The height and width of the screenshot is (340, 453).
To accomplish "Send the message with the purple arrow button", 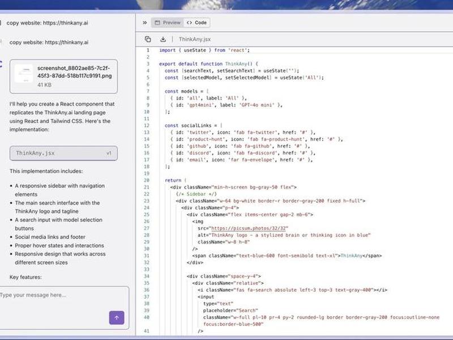I will pyautogui.click(x=117, y=318).
